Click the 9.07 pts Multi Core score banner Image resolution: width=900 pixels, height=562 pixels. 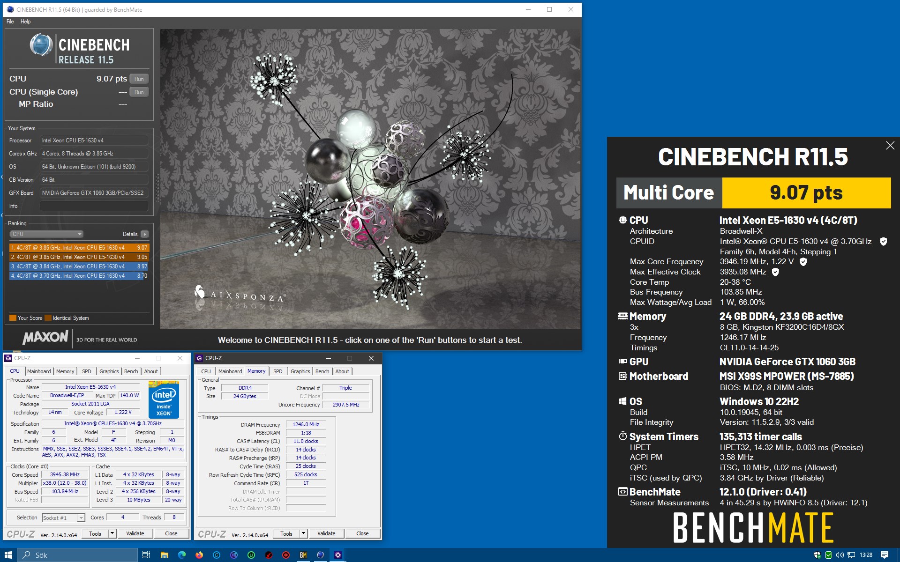[x=806, y=192]
